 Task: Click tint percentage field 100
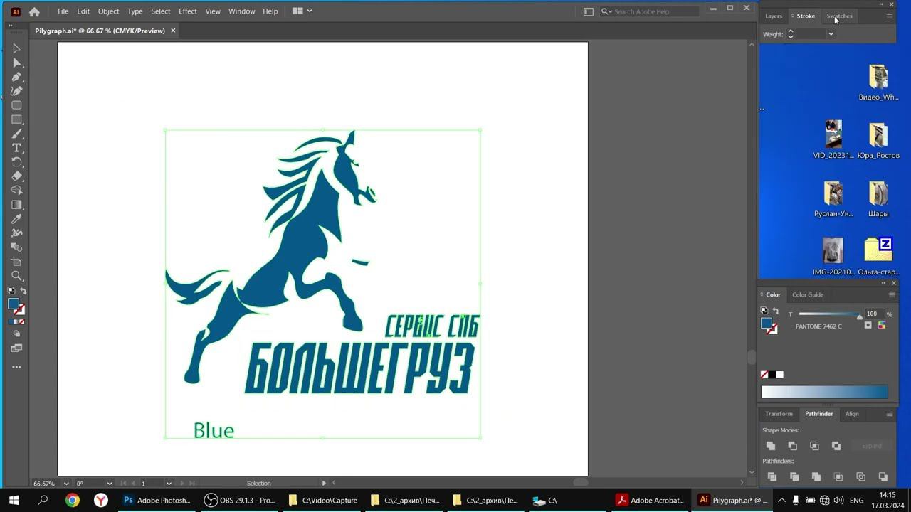tap(873, 314)
